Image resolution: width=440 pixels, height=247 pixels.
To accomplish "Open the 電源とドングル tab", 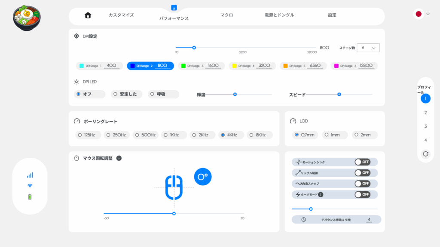I will (x=279, y=15).
